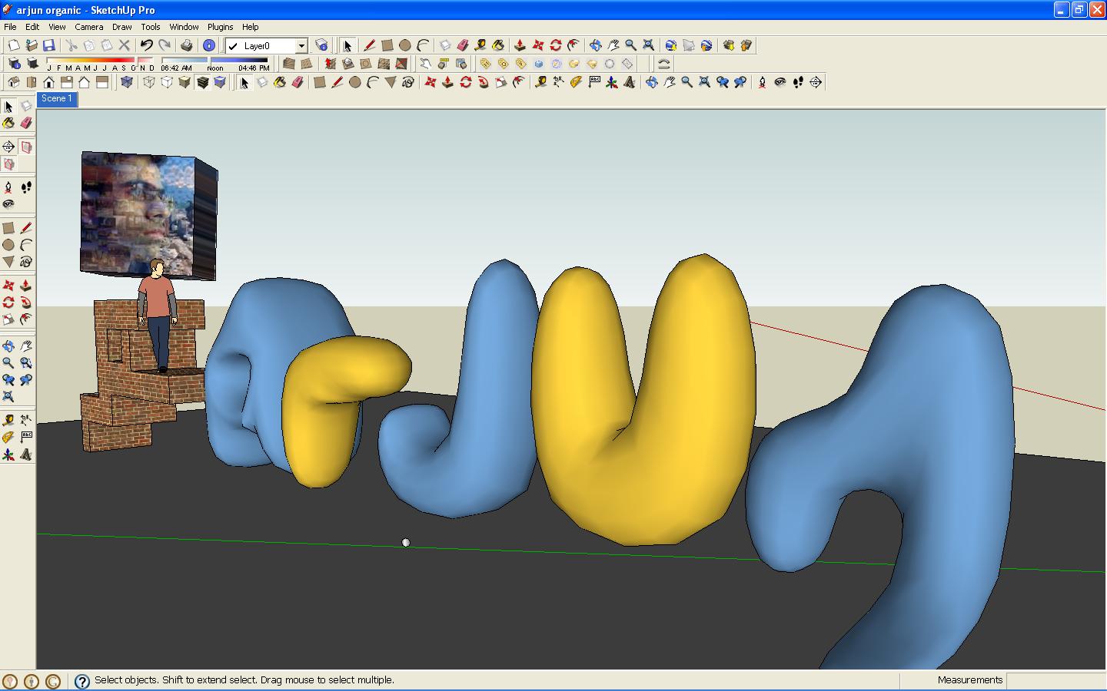Open the Edit menu
The width and height of the screenshot is (1107, 691).
pos(32,27)
